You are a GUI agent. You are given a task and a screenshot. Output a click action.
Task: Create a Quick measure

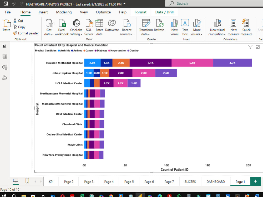click(246, 27)
